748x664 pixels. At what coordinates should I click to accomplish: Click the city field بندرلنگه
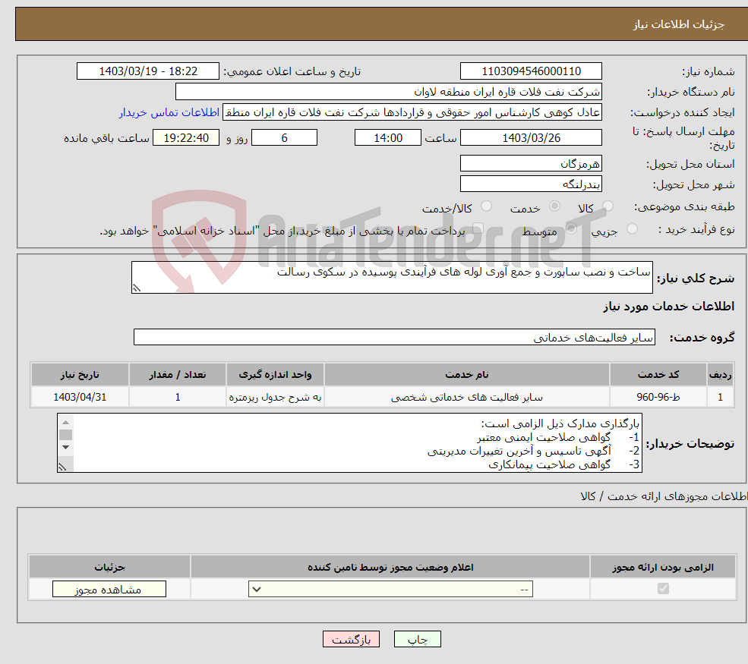pos(531,184)
